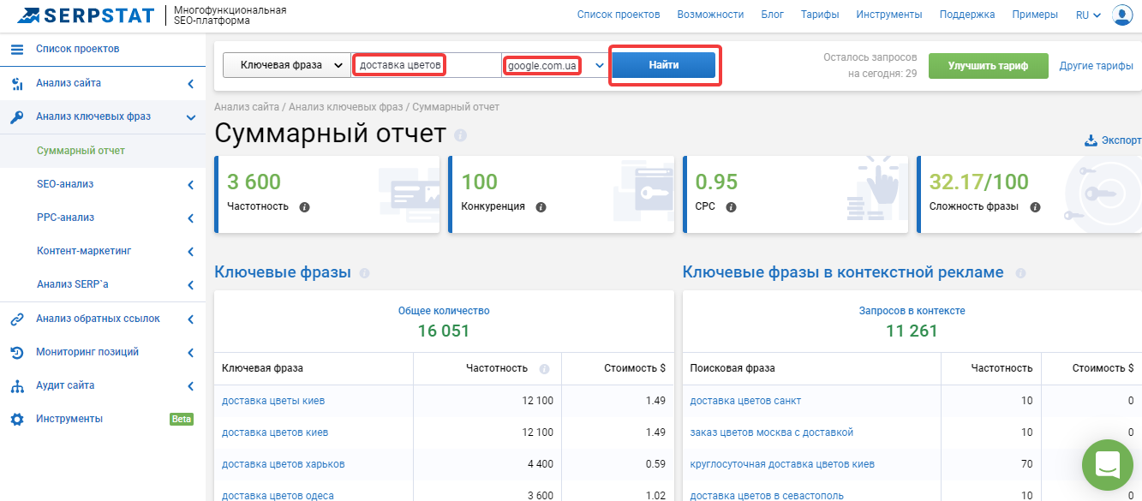The height and width of the screenshot is (501, 1142).
Task: Expand the Анализ SERP`а submenu
Action: tap(190, 285)
